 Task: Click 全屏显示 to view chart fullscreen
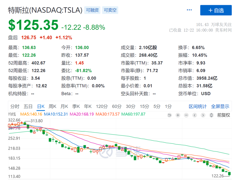pyautogui.click(x=220, y=106)
